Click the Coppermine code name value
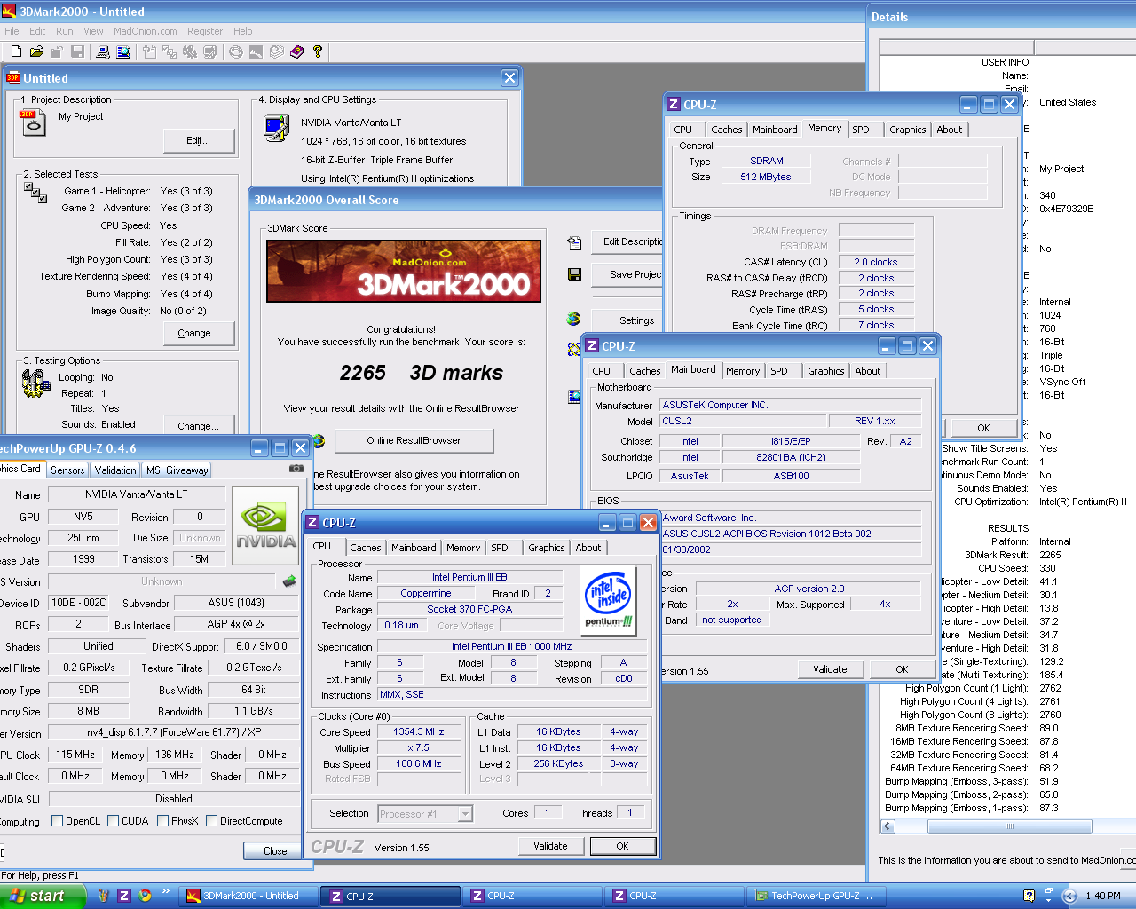The height and width of the screenshot is (909, 1136). pyautogui.click(x=426, y=593)
